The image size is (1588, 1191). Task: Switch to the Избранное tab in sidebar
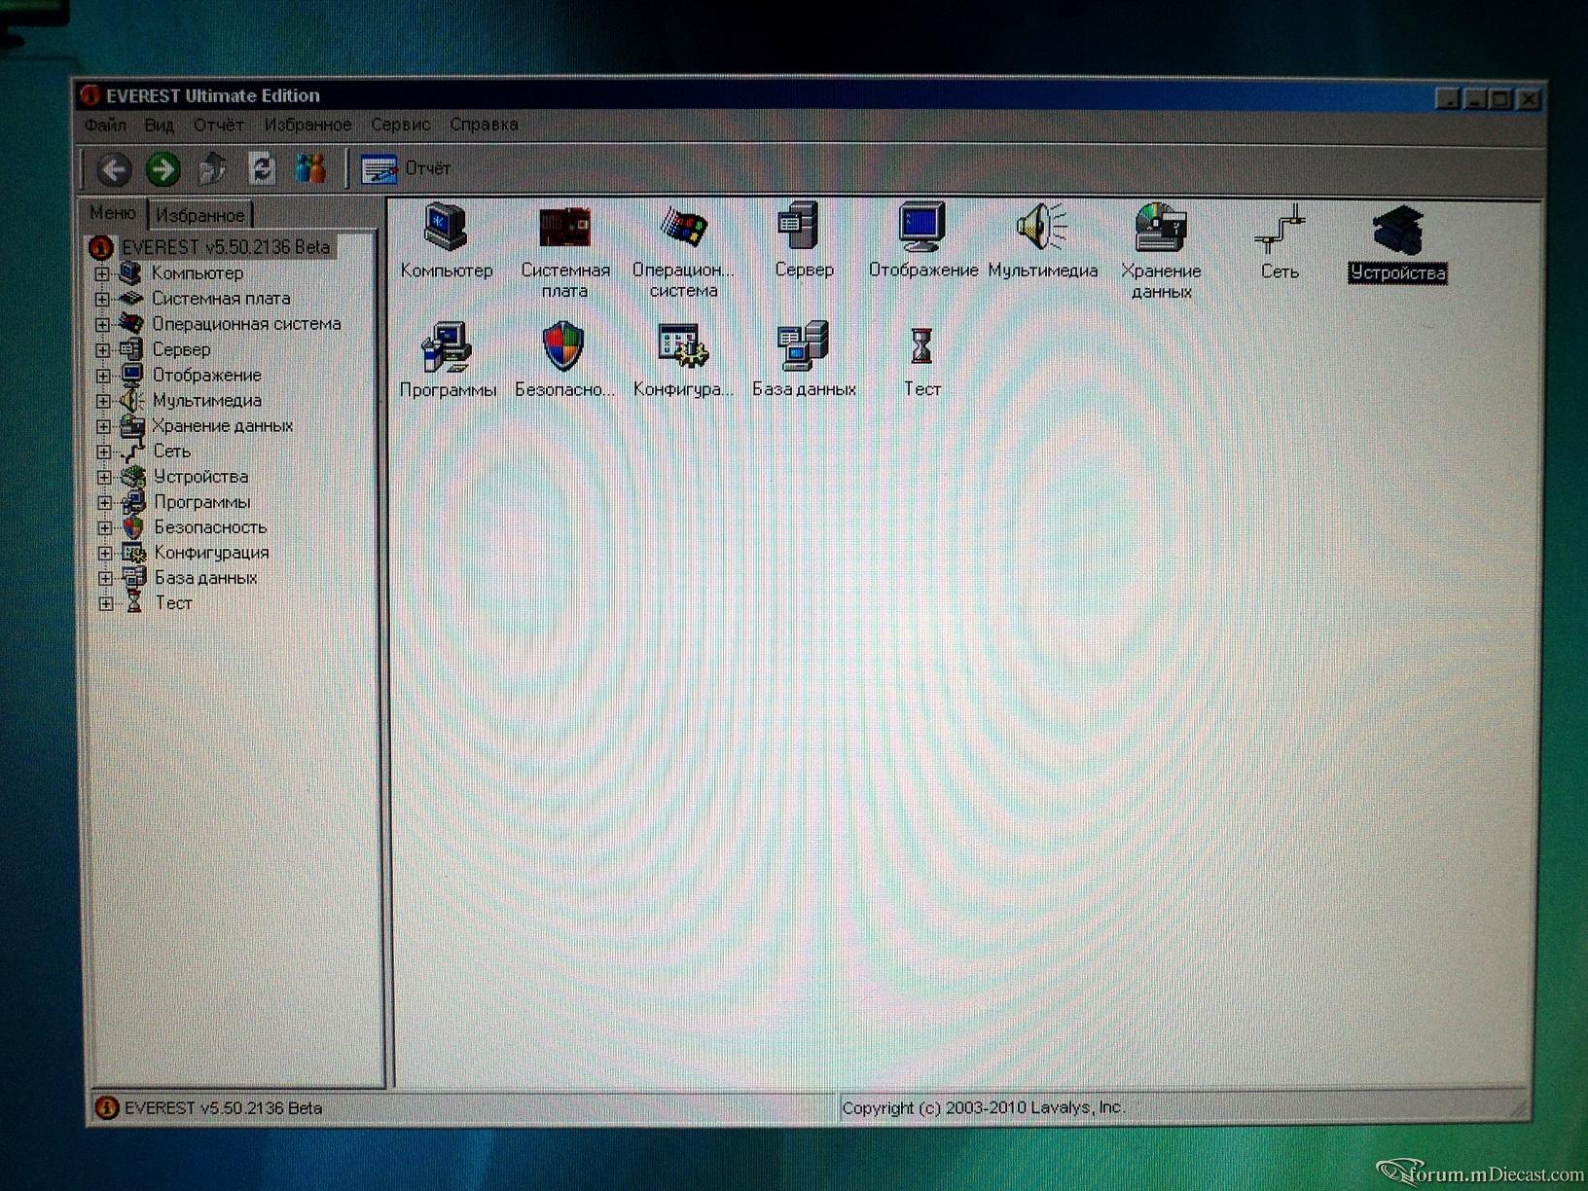(x=200, y=215)
